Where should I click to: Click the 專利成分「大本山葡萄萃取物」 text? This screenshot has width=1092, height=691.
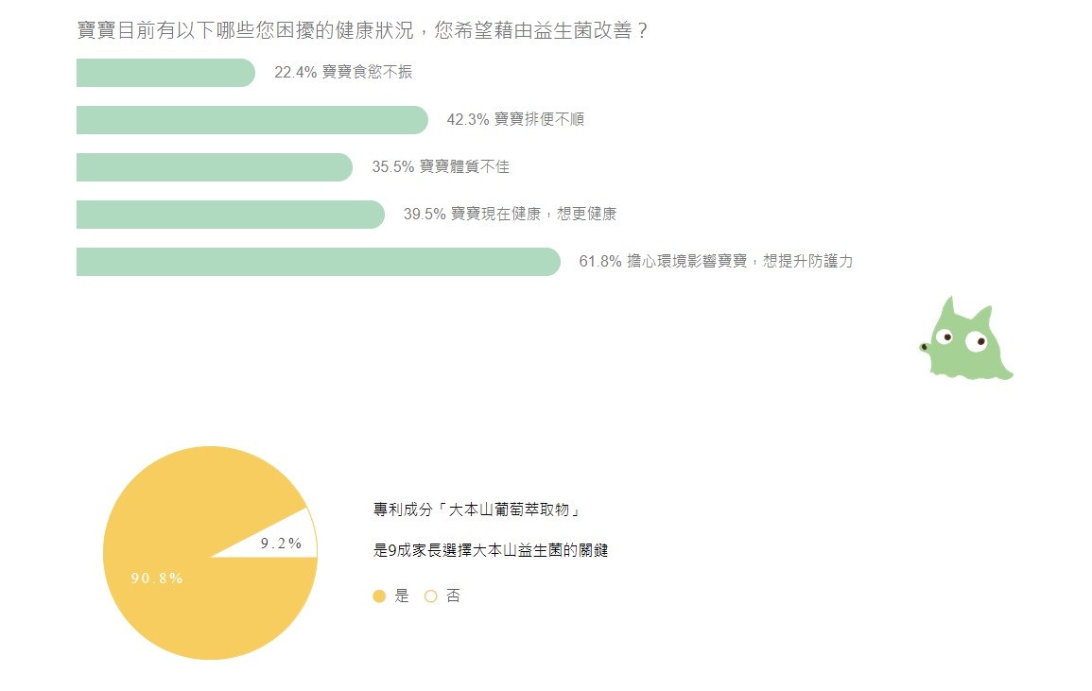click(476, 510)
